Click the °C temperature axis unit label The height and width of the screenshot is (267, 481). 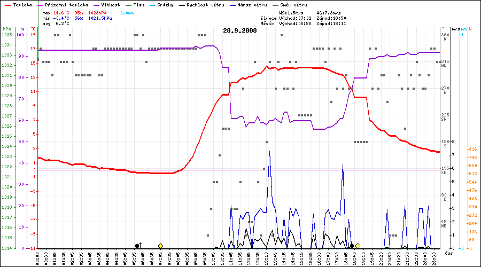click(x=33, y=29)
